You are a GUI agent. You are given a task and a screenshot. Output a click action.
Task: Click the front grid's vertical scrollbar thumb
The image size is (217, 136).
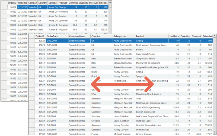[215, 39]
